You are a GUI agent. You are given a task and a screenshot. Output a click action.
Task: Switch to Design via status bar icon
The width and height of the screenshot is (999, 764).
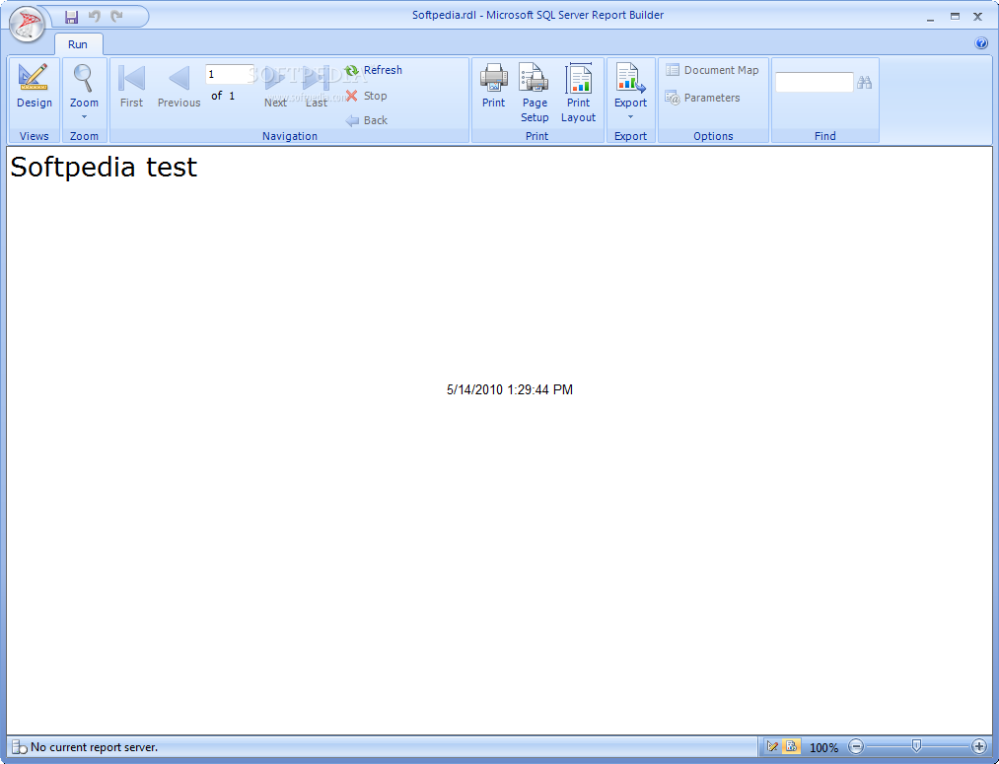(x=772, y=746)
